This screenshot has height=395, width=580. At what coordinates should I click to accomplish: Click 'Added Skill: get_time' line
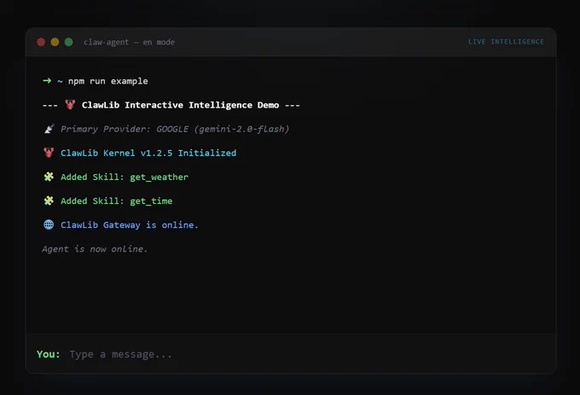click(117, 201)
